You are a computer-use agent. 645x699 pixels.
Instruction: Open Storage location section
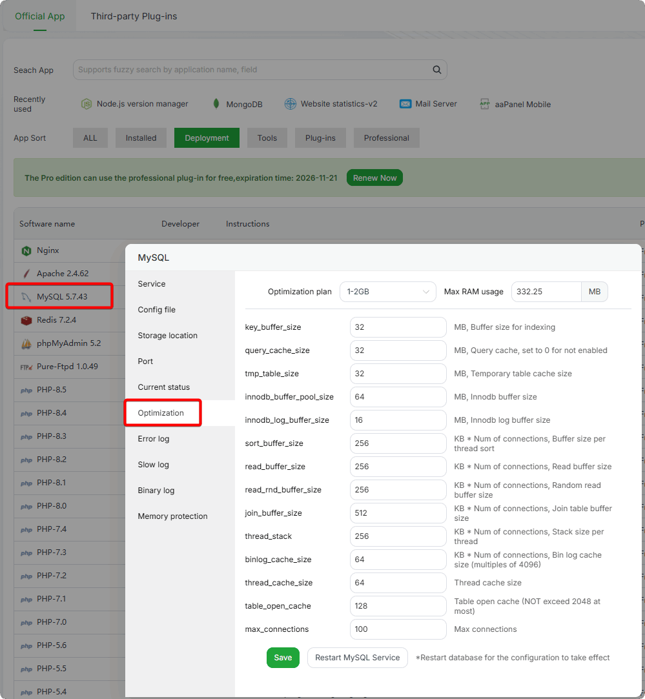coord(179,336)
